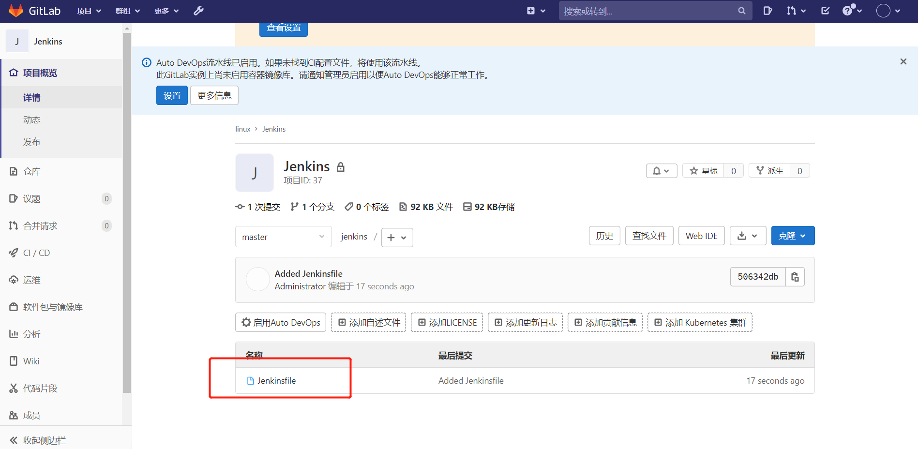This screenshot has width=918, height=449.
Task: Open the admin area wrench icon
Action: pyautogui.click(x=198, y=11)
